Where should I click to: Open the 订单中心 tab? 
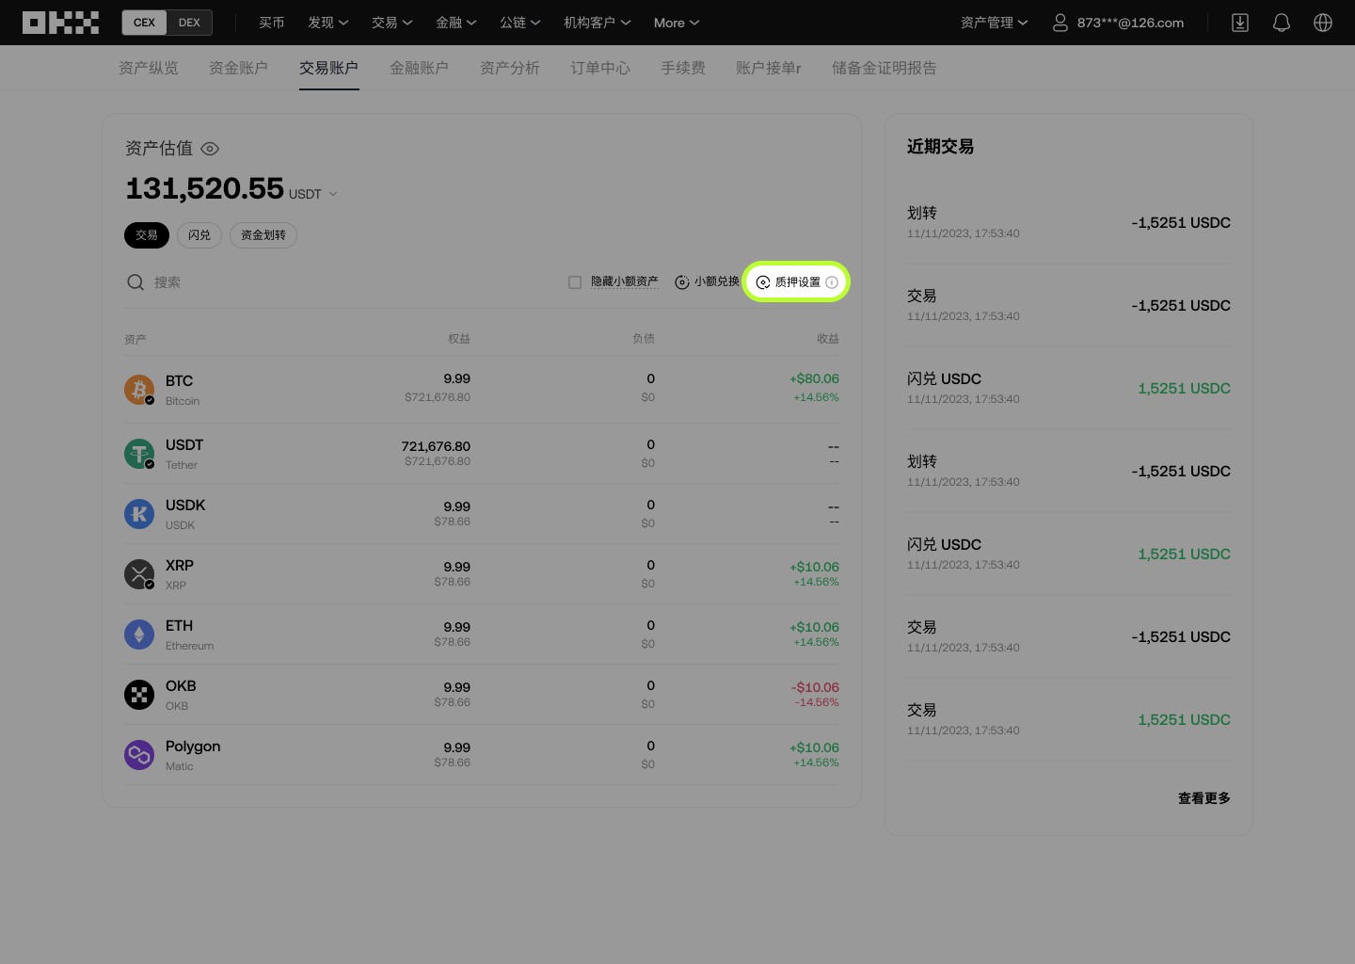[x=599, y=68]
